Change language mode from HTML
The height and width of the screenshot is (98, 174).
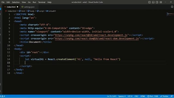point(143,96)
